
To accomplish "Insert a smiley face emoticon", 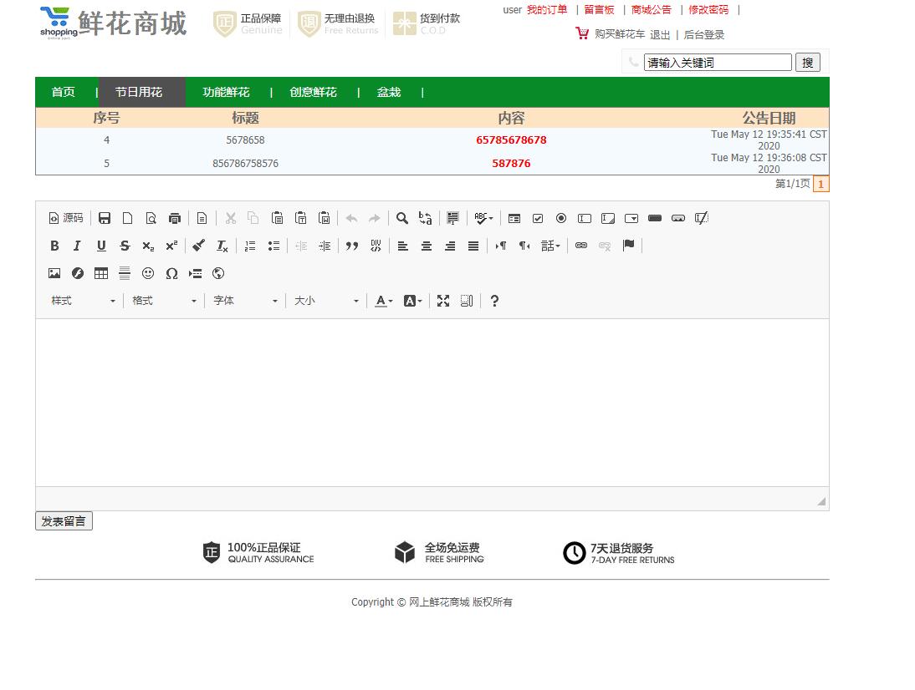I will (148, 273).
